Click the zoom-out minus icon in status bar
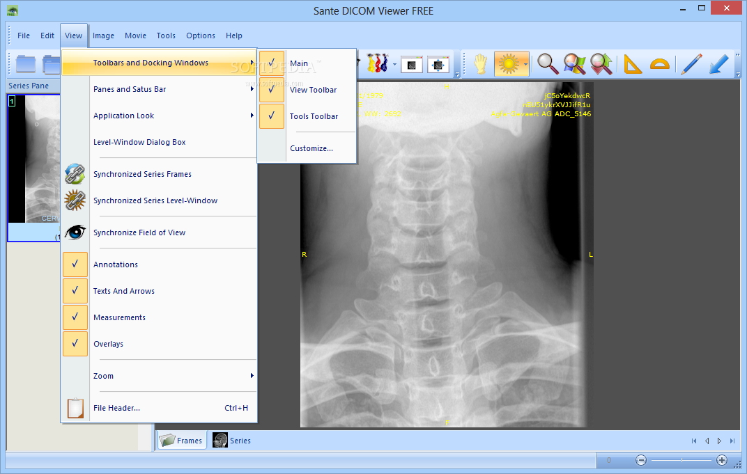The height and width of the screenshot is (474, 747). tap(641, 460)
